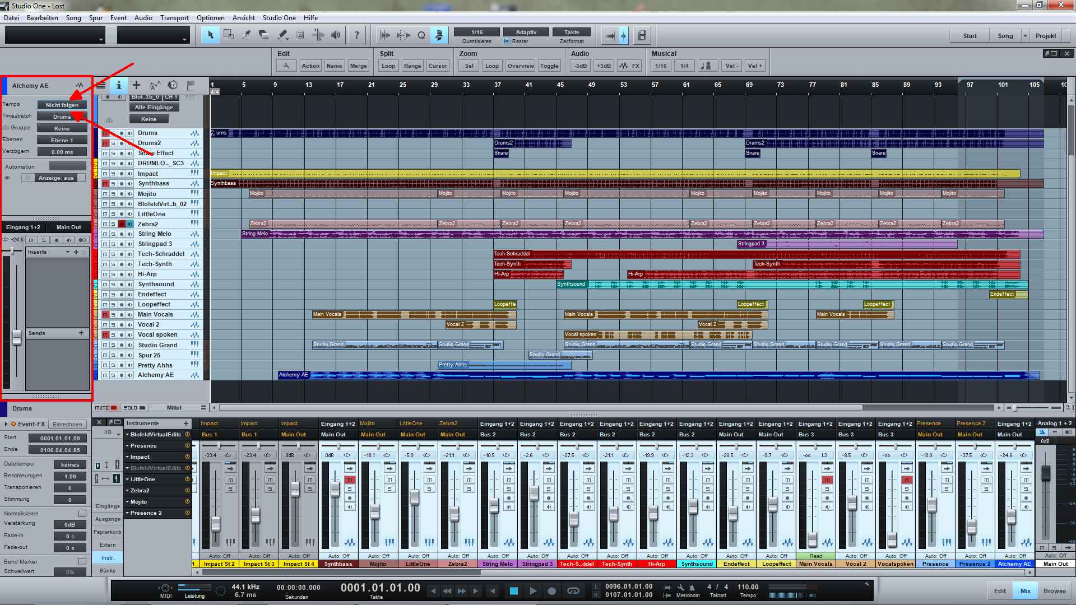Unmute the Main Vocals track
Screen dimensions: 1076x605
(x=105, y=315)
